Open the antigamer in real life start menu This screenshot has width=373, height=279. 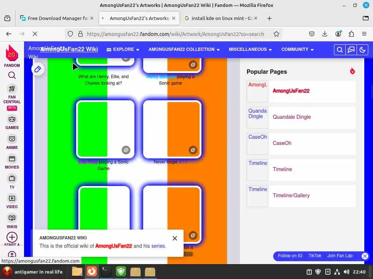[x=32, y=272]
